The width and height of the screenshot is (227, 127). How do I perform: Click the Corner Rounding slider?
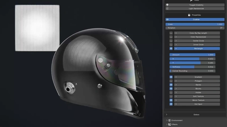pyautogui.click(x=192, y=71)
